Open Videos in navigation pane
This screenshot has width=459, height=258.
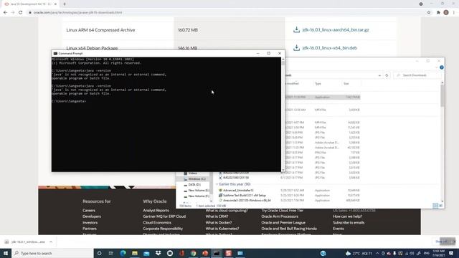tap(192, 173)
